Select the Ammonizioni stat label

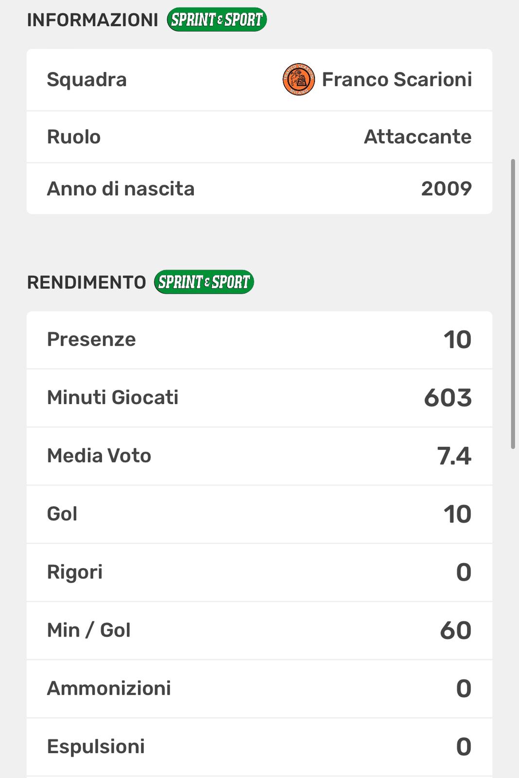[x=109, y=689]
